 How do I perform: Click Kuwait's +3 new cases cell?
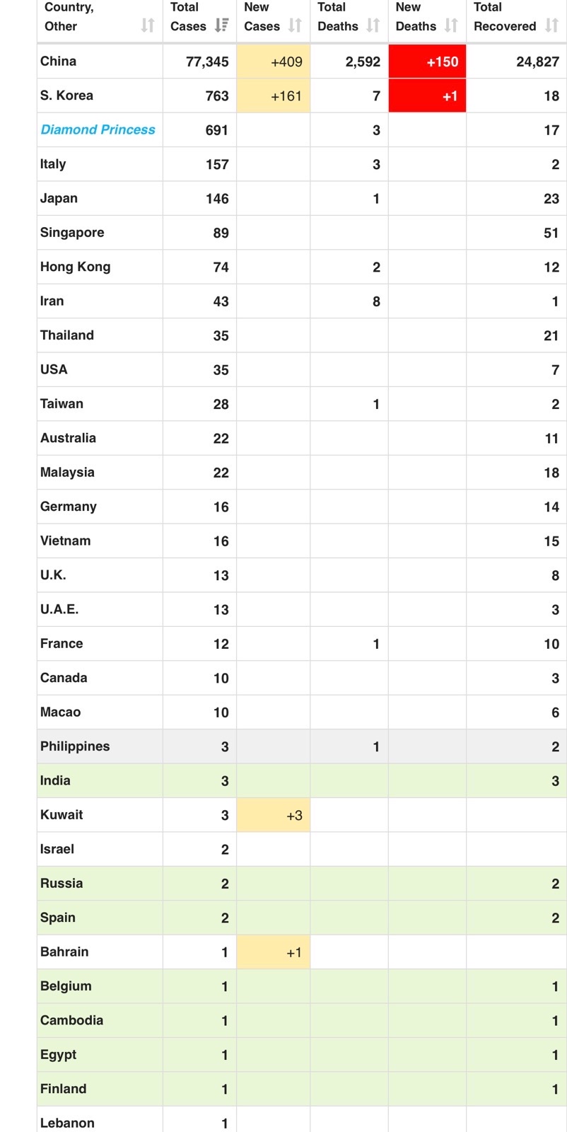(x=274, y=815)
